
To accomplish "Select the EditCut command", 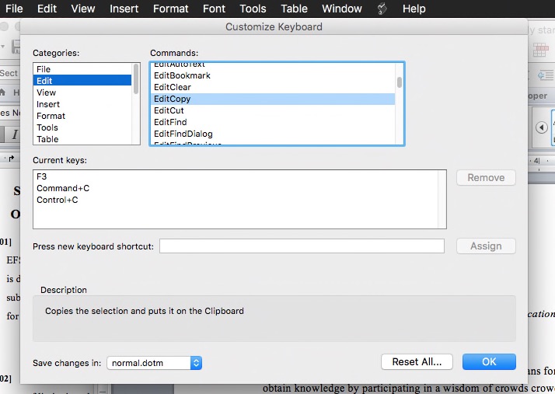I will click(x=273, y=110).
